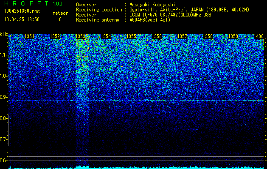267x169 pixels.
Task: Click the 0.9 frequency axis label
Action: (x=3, y=97)
